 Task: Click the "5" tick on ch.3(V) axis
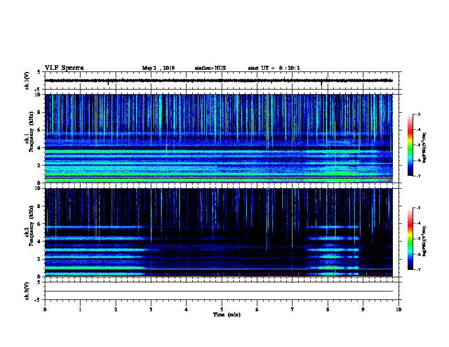tap(39, 282)
